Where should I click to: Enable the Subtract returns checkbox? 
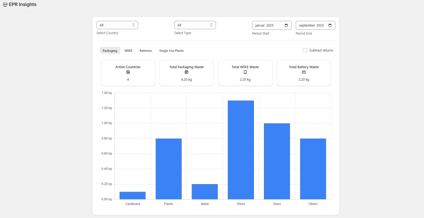point(305,50)
